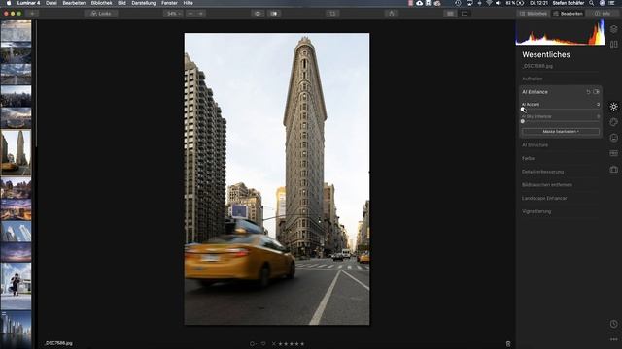
Task: Open the Bibliothek menu in menu bar
Action: tap(101, 3)
